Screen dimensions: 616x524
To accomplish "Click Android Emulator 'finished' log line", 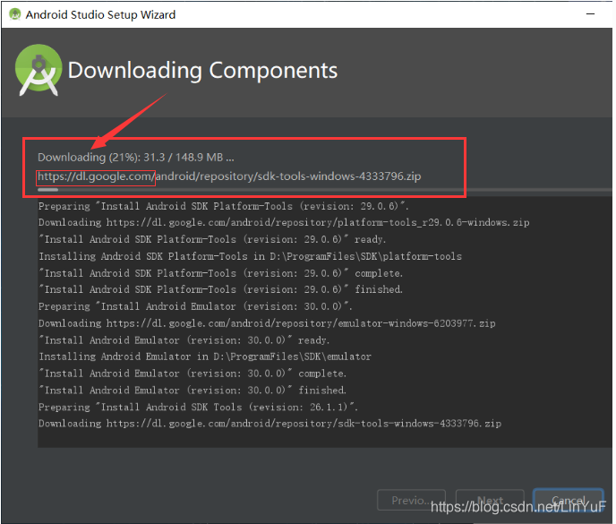I will [x=192, y=391].
